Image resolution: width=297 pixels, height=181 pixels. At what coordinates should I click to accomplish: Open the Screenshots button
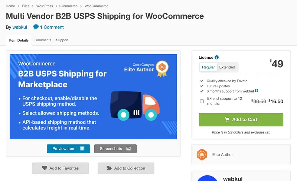pos(115,149)
